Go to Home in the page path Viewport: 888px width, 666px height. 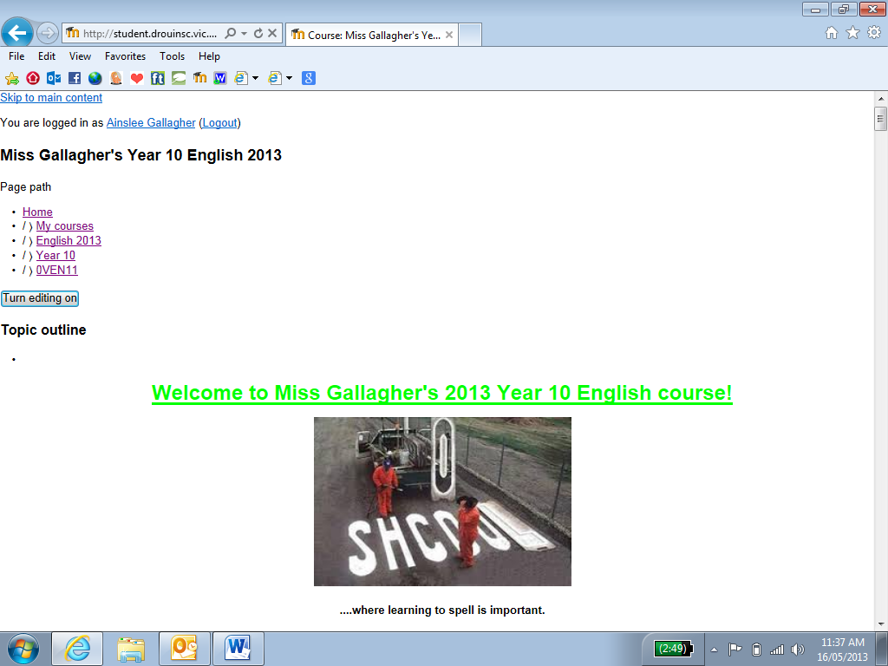[37, 212]
